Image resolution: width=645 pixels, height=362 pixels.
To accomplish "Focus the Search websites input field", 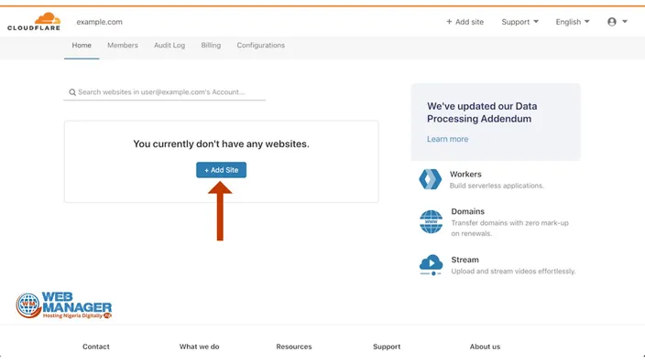I will pyautogui.click(x=165, y=92).
